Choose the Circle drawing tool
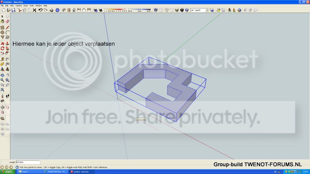The width and height of the screenshot is (310, 174). click(2, 32)
